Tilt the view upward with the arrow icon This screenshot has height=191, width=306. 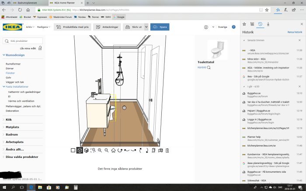coord(140,150)
